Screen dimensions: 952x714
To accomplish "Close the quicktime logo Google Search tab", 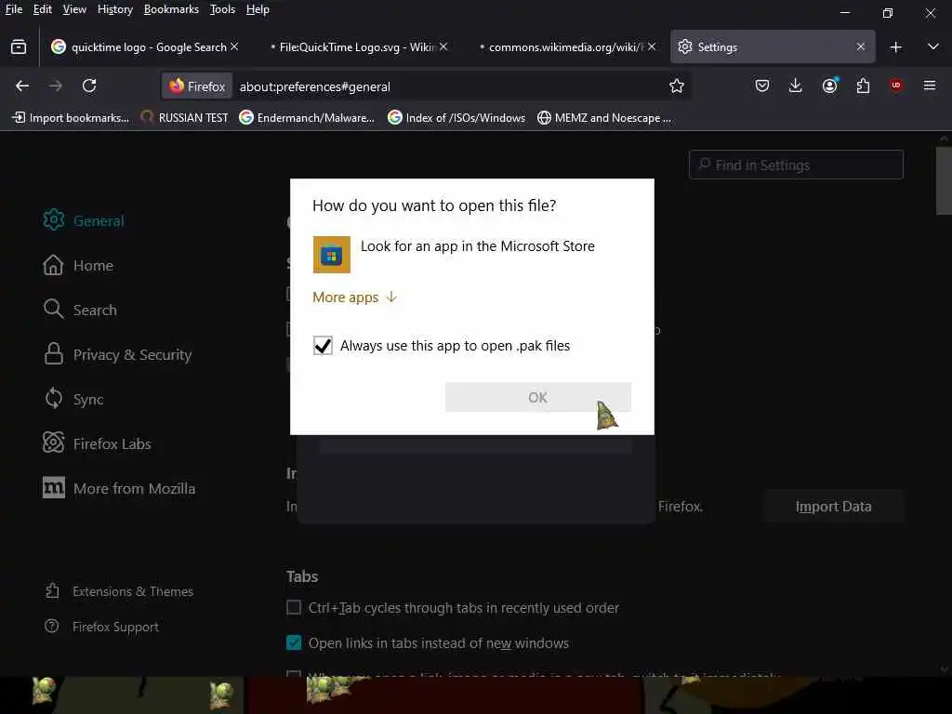I will point(234,46).
